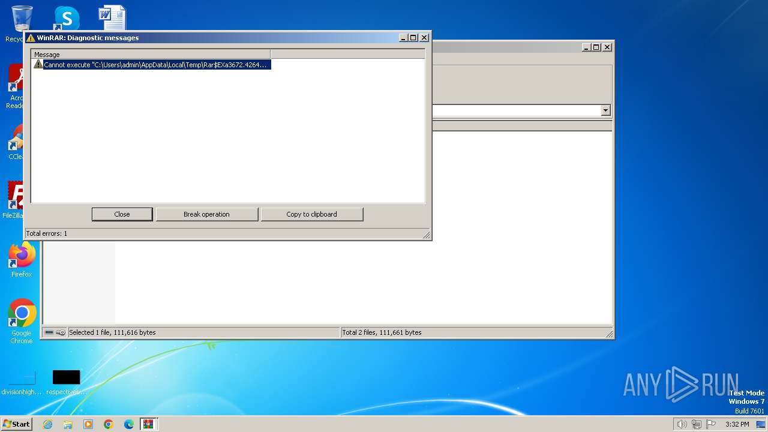This screenshot has height=432, width=768.
Task: Open the Skype desktop shortcut
Action: [x=67, y=18]
